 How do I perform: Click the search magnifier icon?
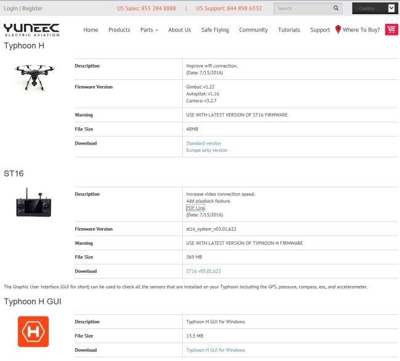(336, 9)
